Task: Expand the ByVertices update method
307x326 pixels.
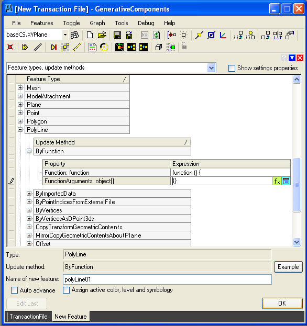Action: (x=29, y=210)
